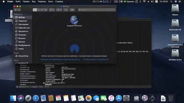This screenshot has width=184, height=103.
Task: Open Загрузки in the sidebar
Action: (x=22, y=35)
